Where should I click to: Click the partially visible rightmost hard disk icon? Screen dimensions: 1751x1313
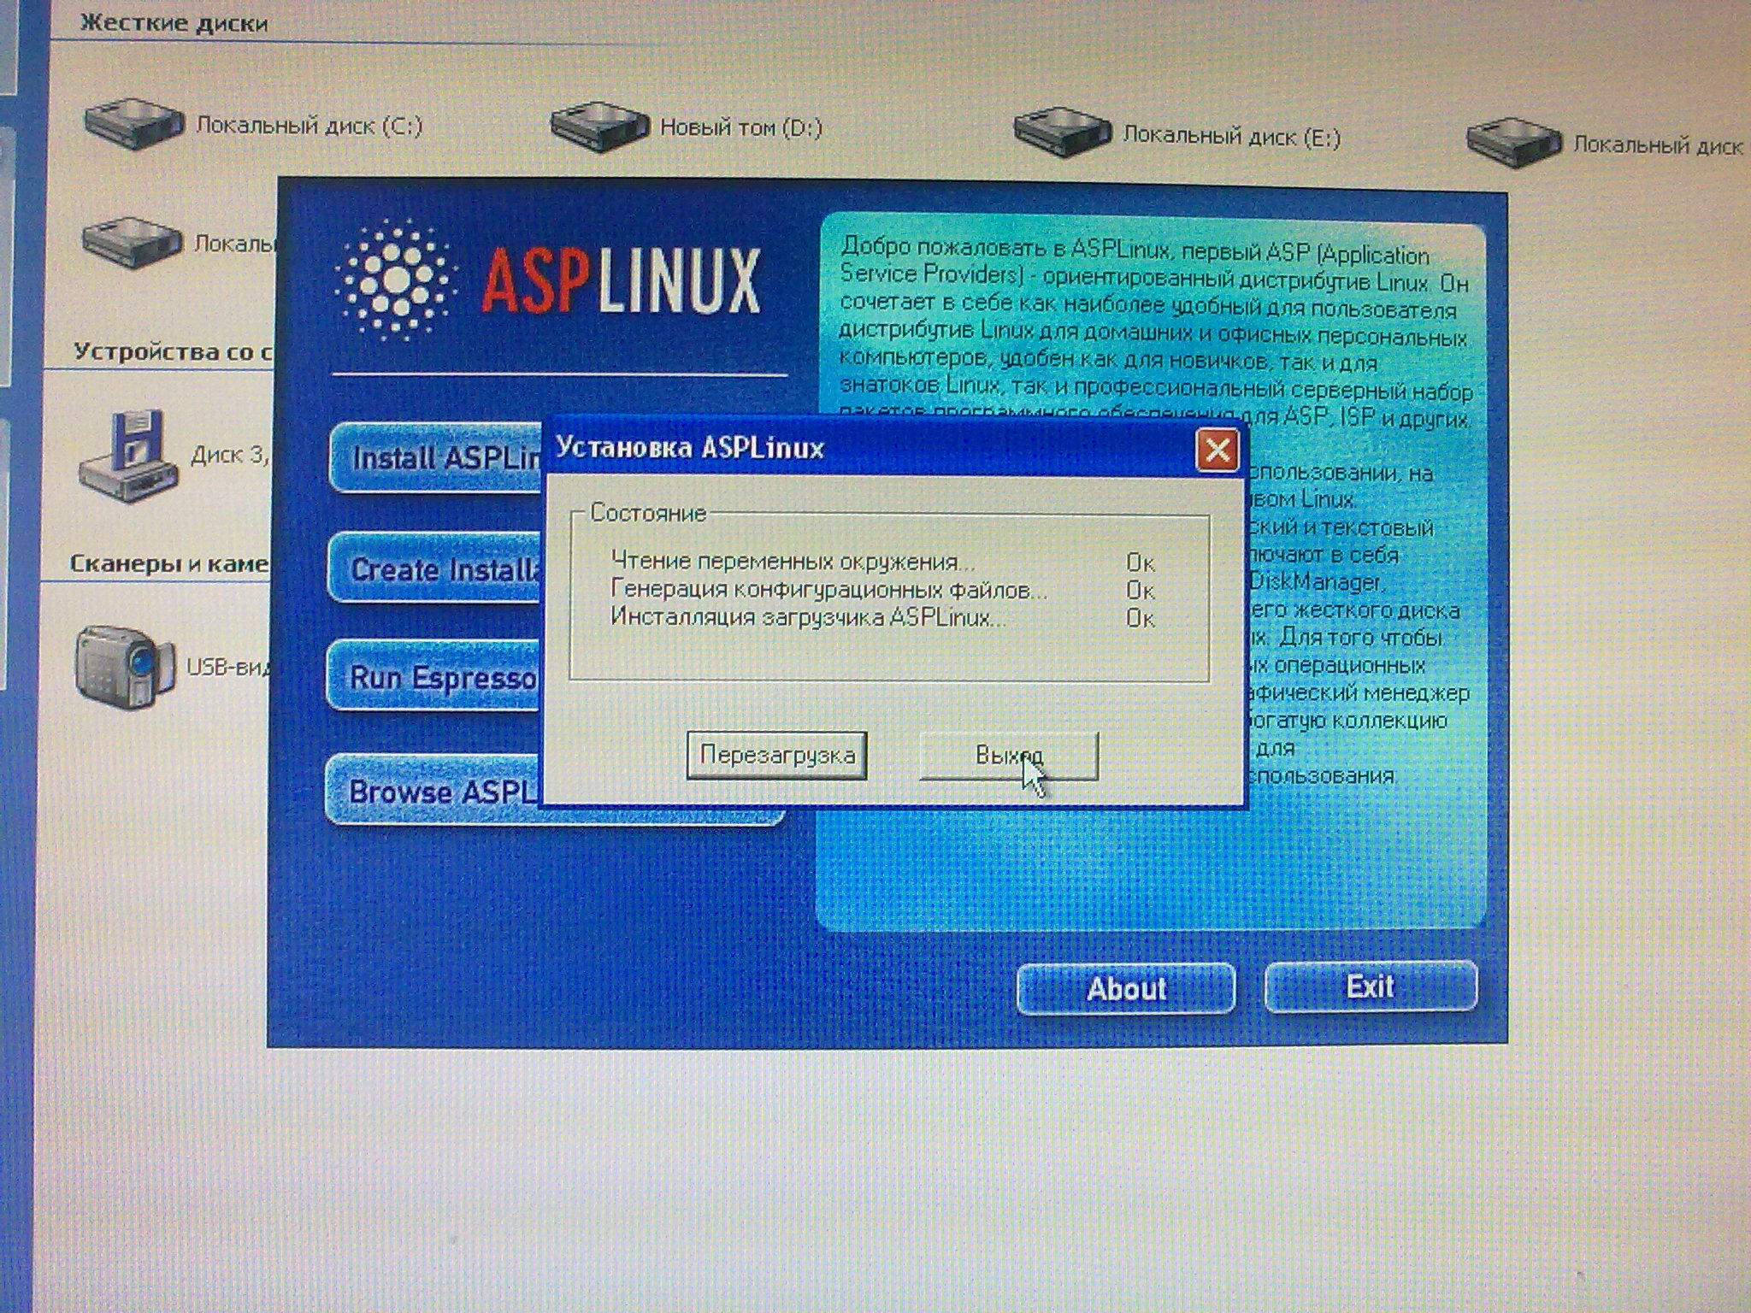click(1515, 143)
